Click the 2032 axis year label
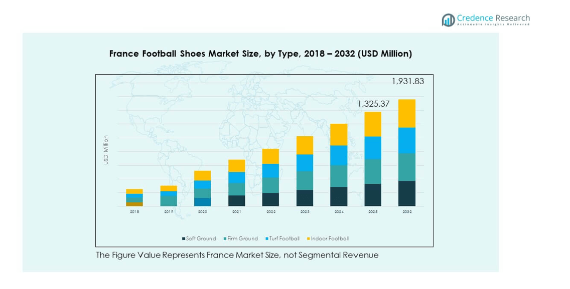 [407, 212]
